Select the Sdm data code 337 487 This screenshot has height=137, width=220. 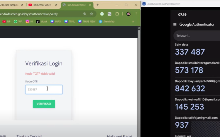(x=190, y=52)
